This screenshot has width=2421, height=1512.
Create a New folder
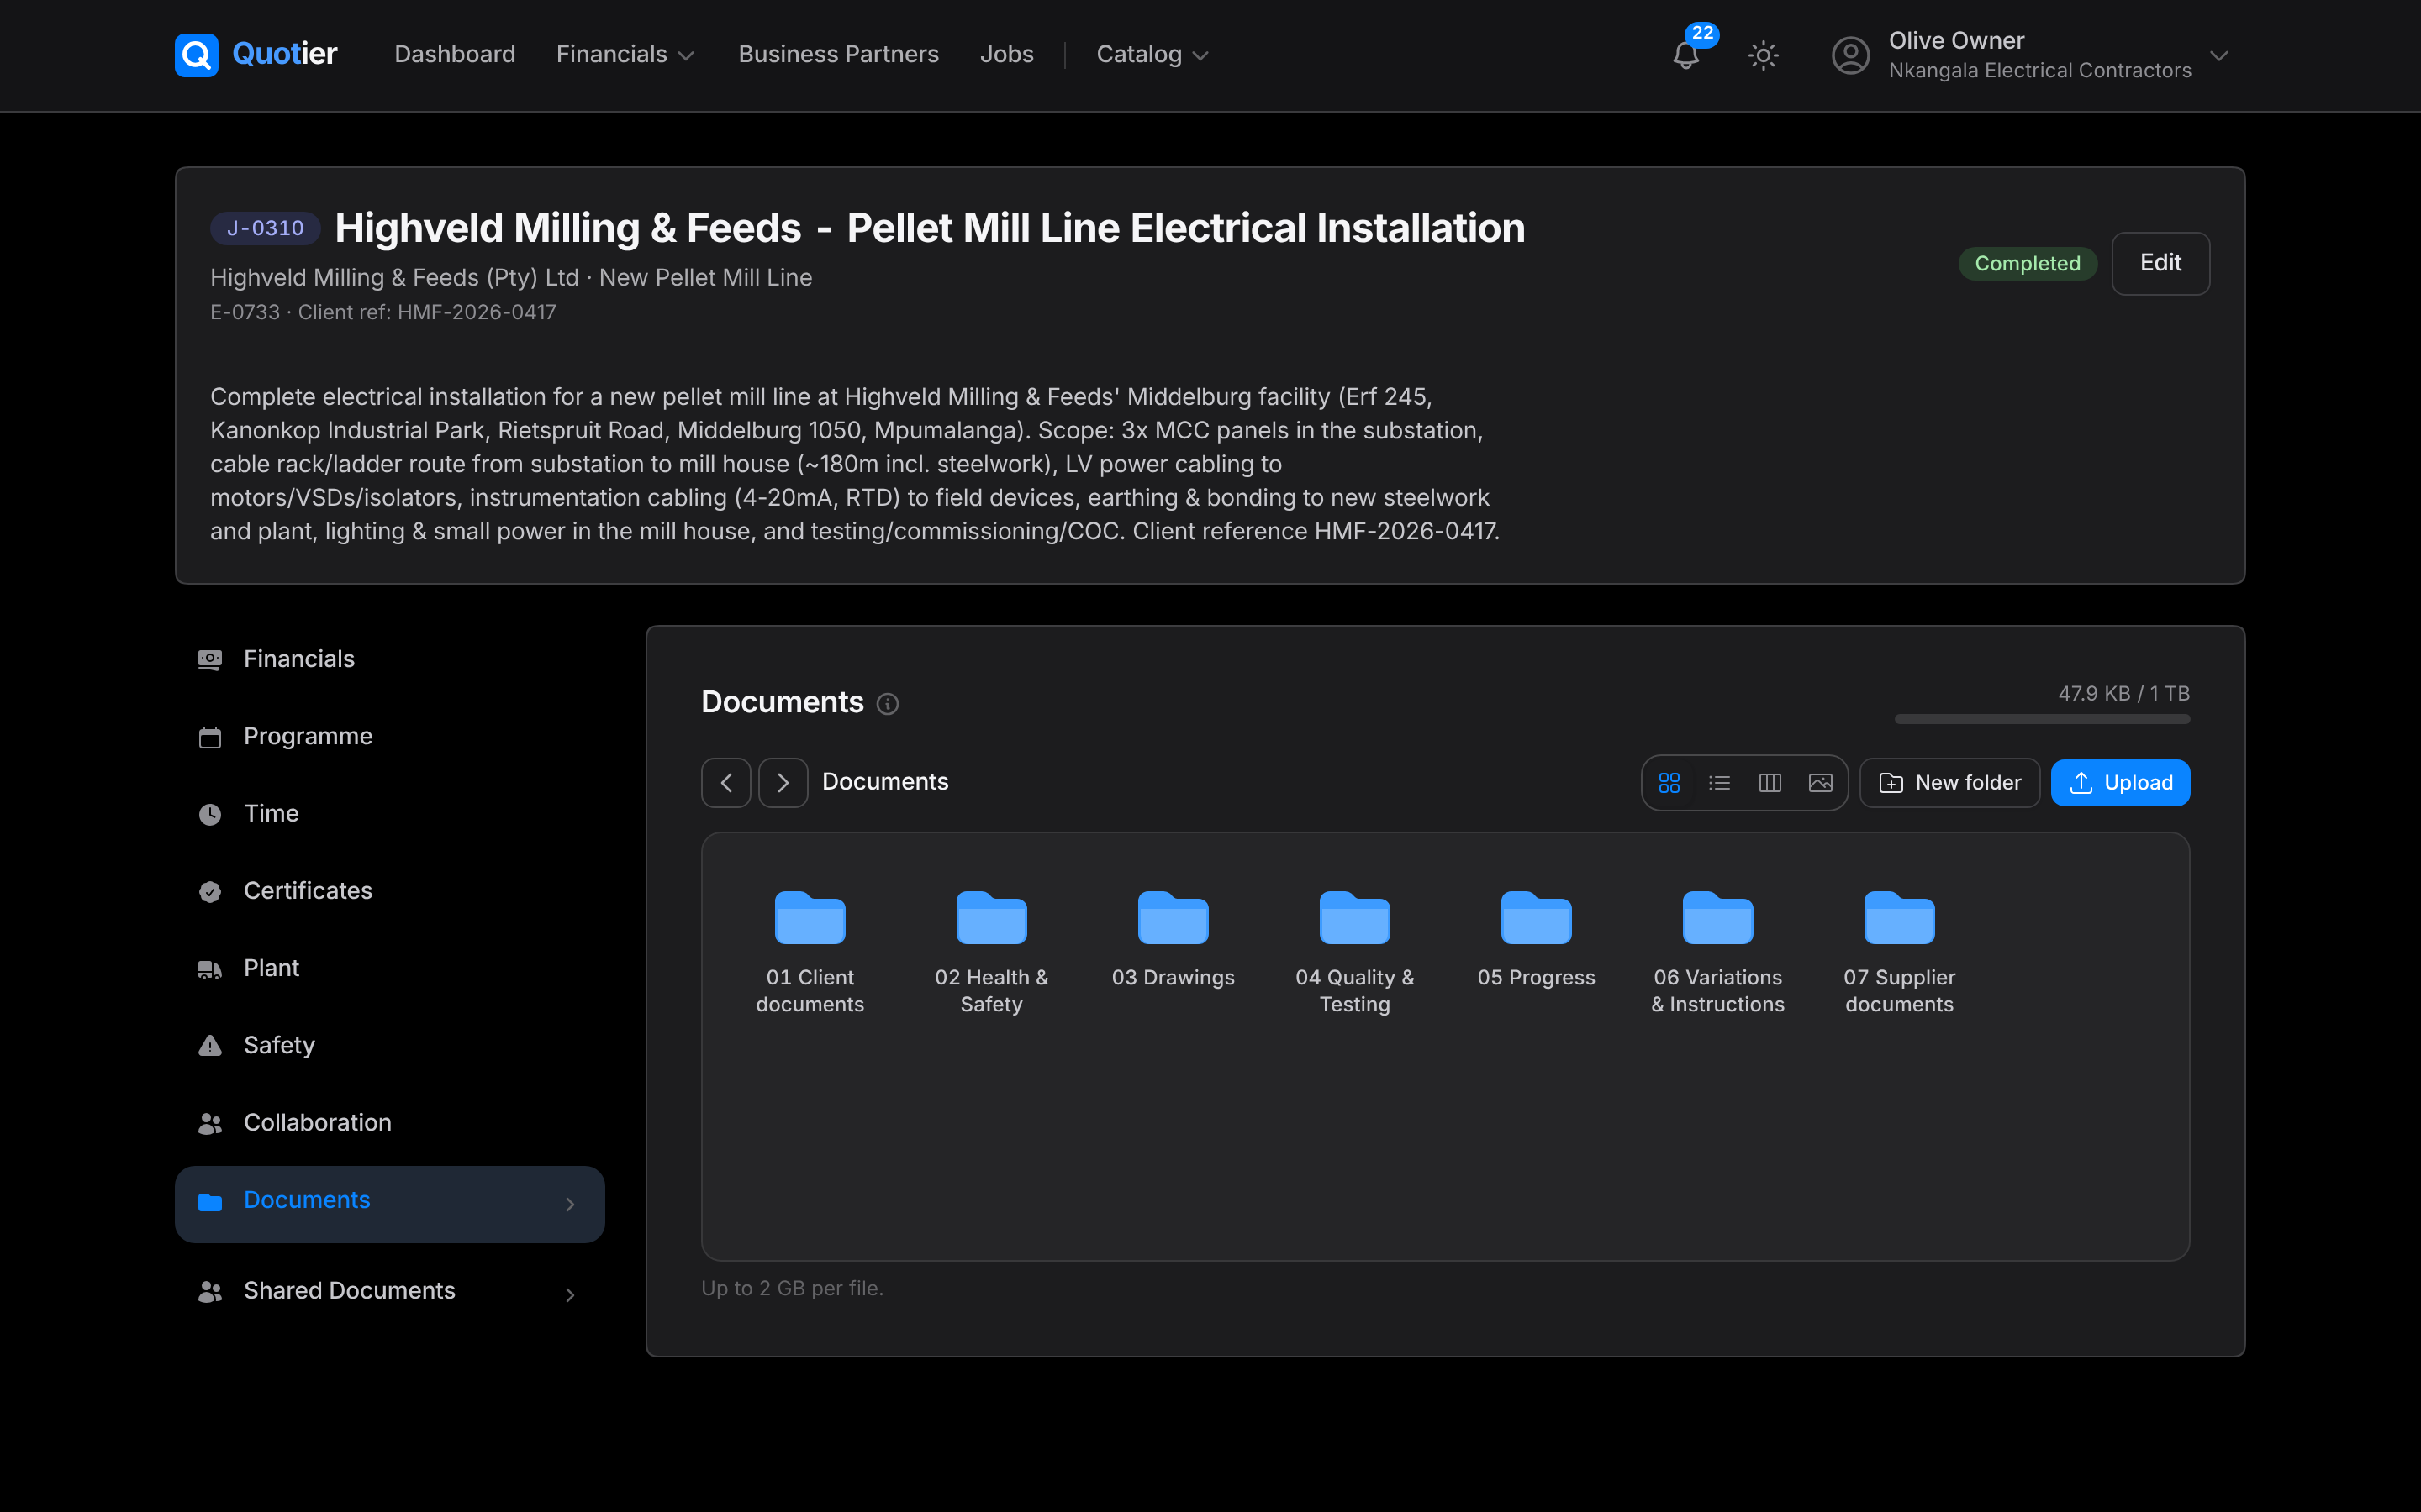point(1949,782)
